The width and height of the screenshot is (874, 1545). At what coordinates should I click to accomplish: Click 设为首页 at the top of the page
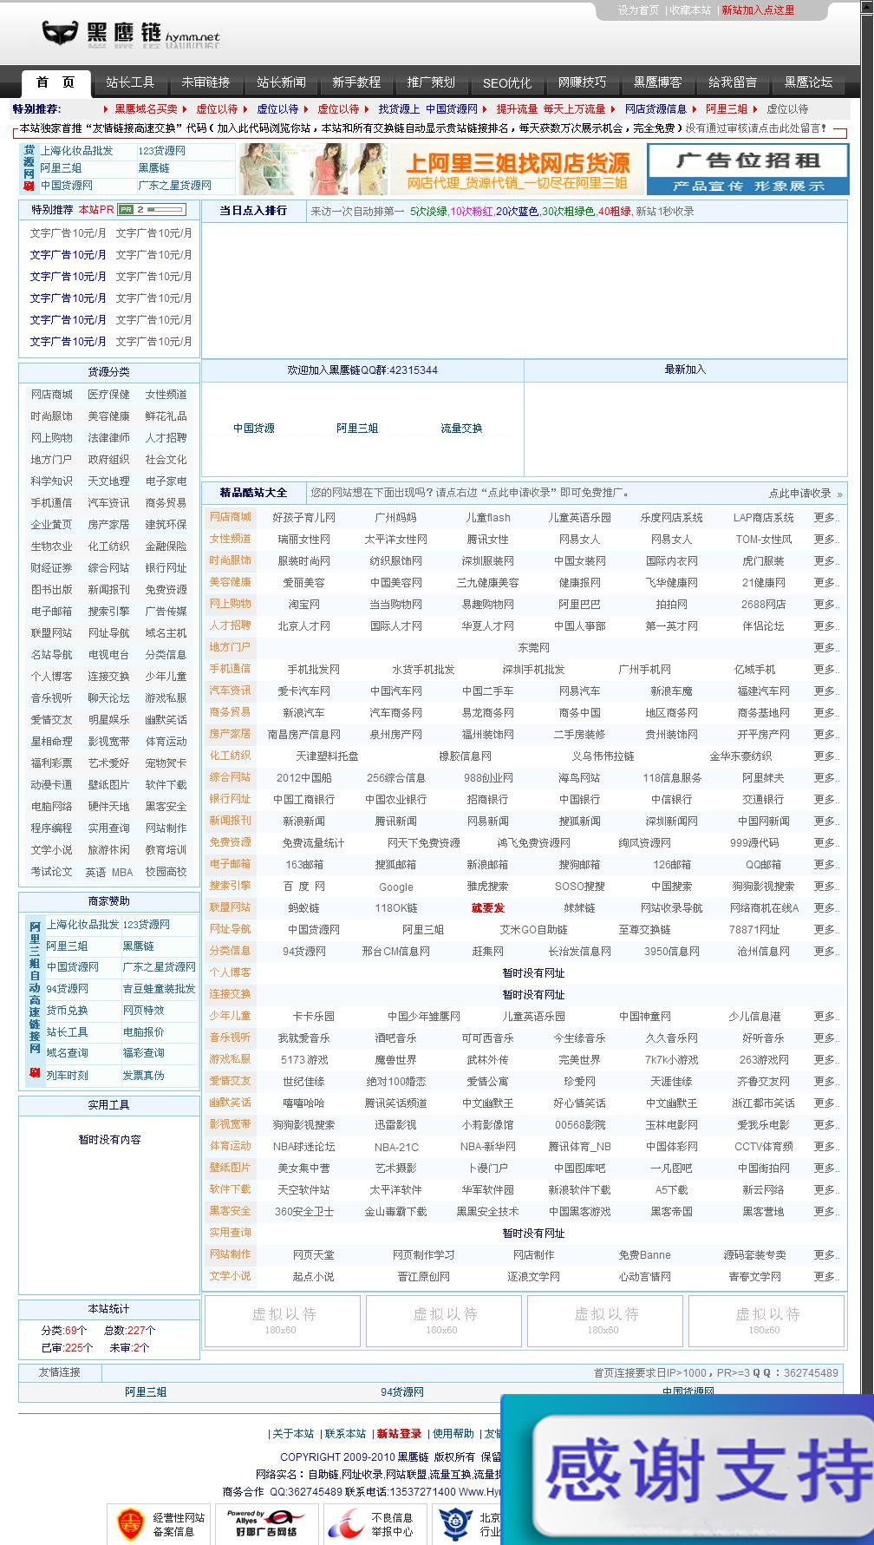click(638, 10)
